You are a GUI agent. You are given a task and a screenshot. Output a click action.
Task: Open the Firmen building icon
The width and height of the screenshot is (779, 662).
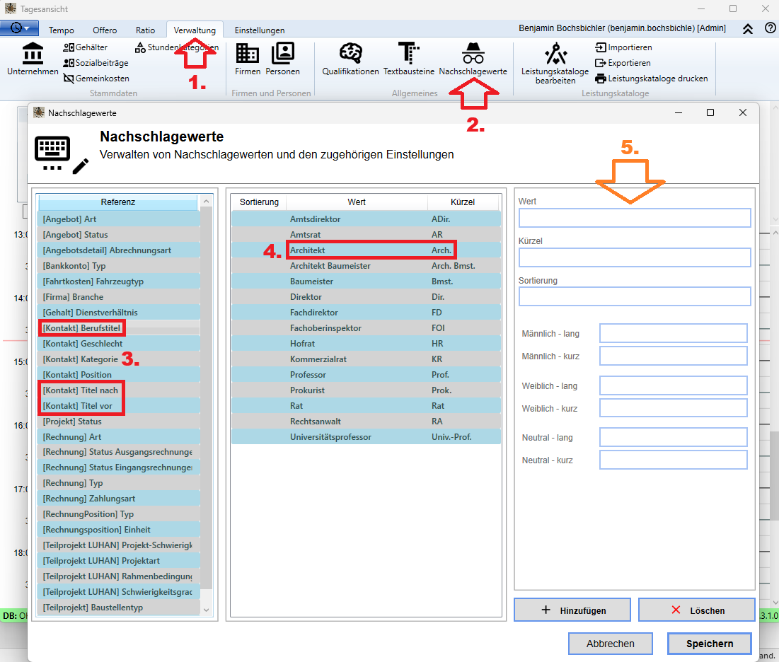click(248, 52)
